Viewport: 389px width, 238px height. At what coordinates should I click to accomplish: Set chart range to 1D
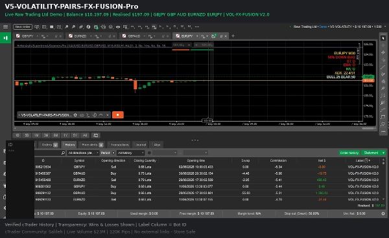pos(17,135)
